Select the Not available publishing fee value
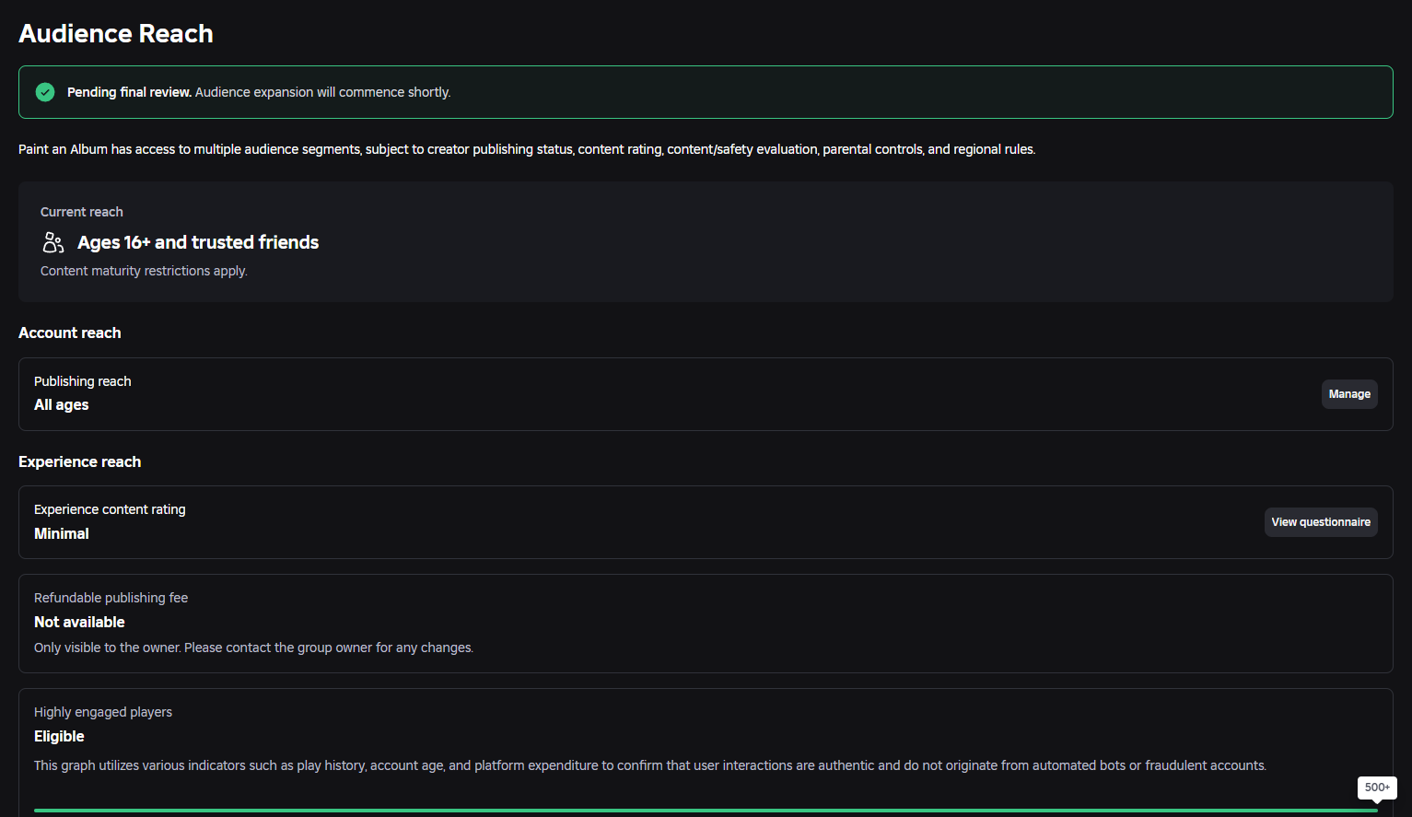The image size is (1412, 817). point(79,622)
